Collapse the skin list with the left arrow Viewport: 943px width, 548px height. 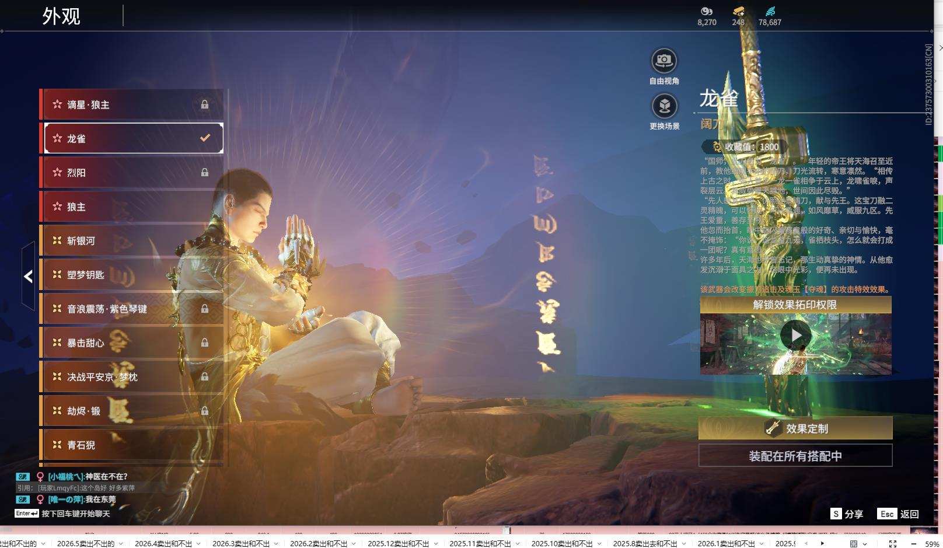(28, 276)
